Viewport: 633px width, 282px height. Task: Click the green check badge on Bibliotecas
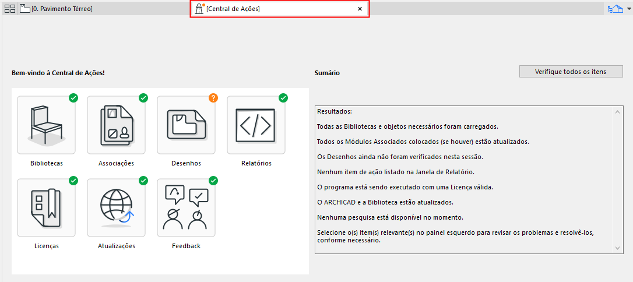[73, 98]
